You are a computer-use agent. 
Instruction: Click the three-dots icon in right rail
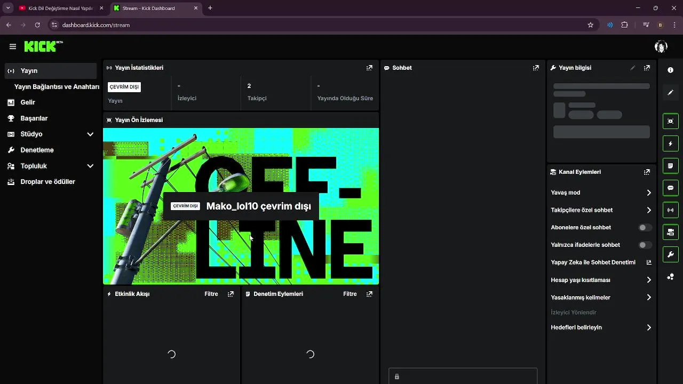pos(671,277)
